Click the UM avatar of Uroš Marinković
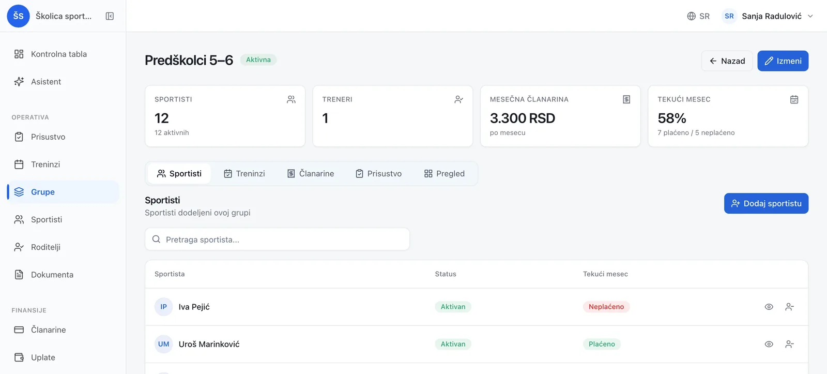Image resolution: width=827 pixels, height=374 pixels. pos(163,344)
